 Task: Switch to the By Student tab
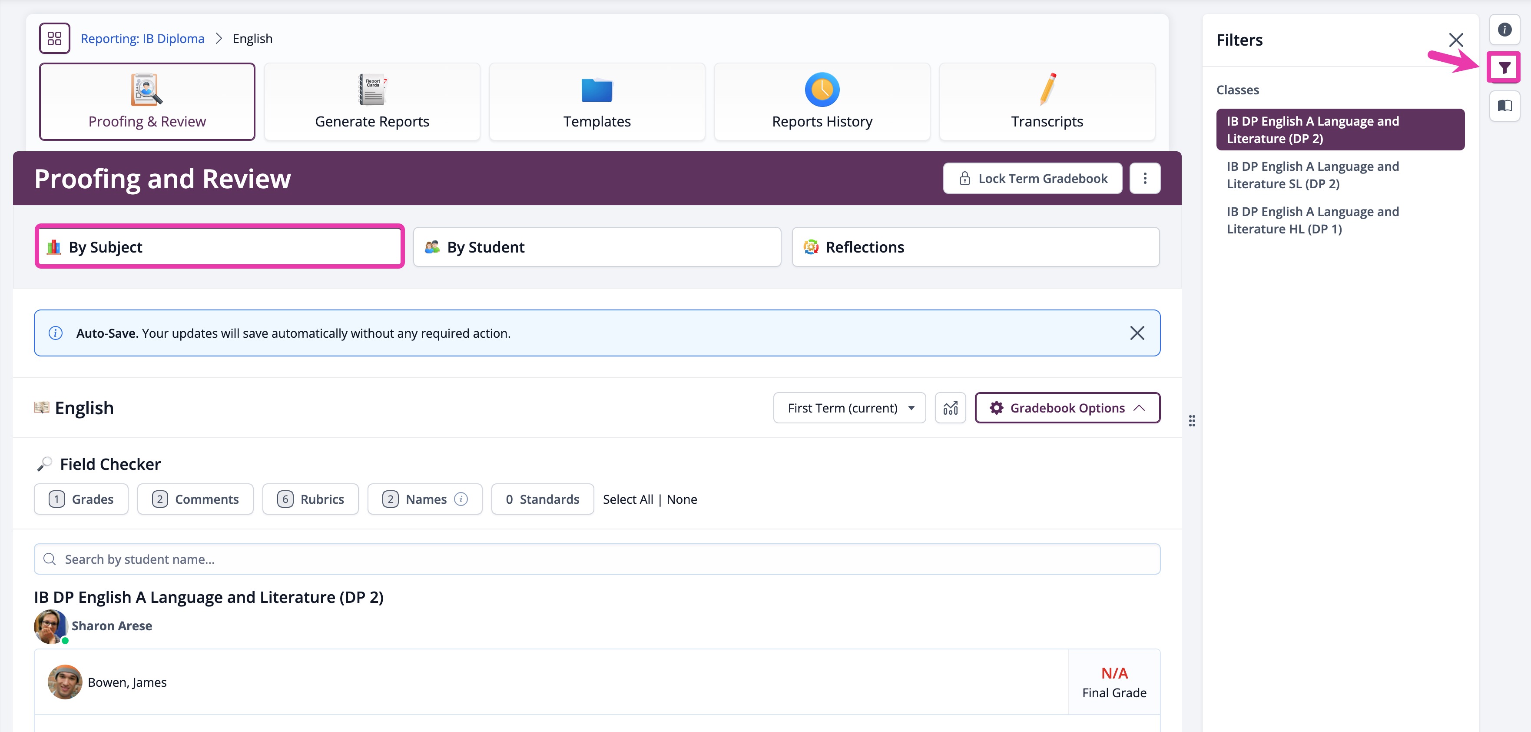pyautogui.click(x=596, y=247)
